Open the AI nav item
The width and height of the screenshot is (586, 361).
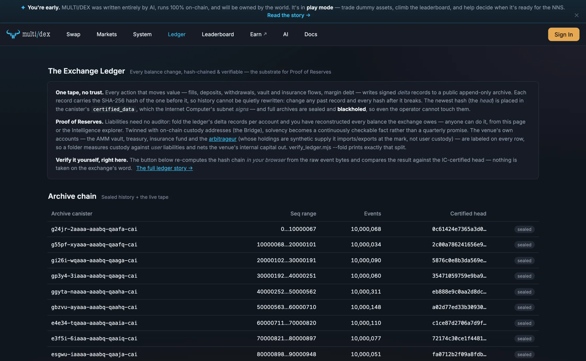(x=286, y=34)
